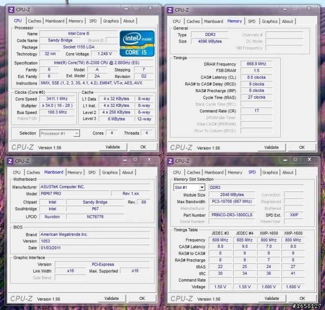325x310 pixels.
Task: Click OK in the Memory window
Action: coord(302,147)
